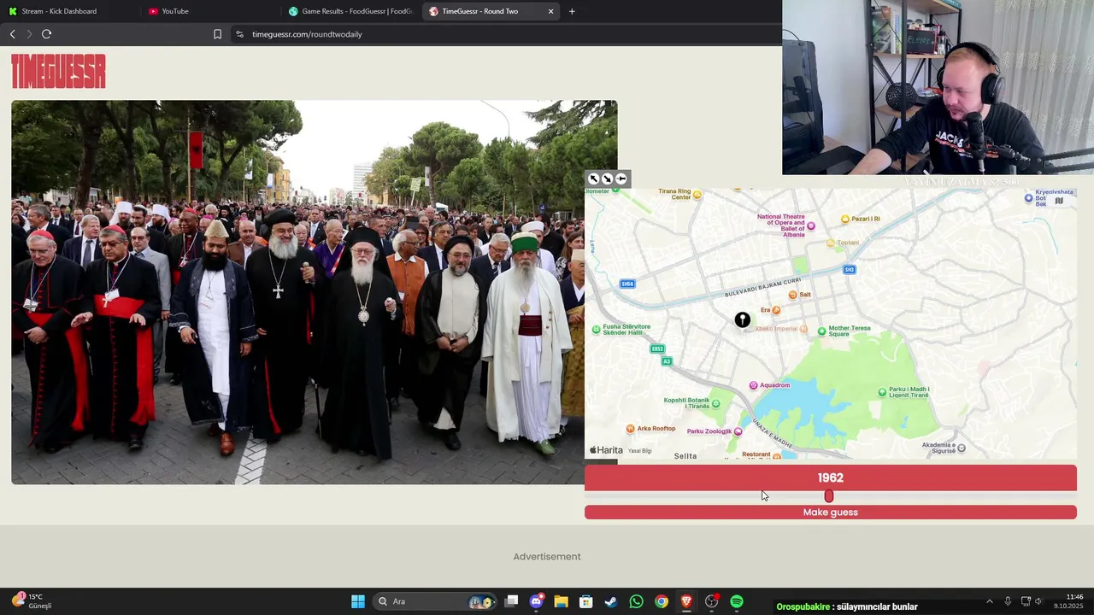Viewport: 1094px width, 615px height.
Task: Open the map type selector icon
Action: 1059,201
